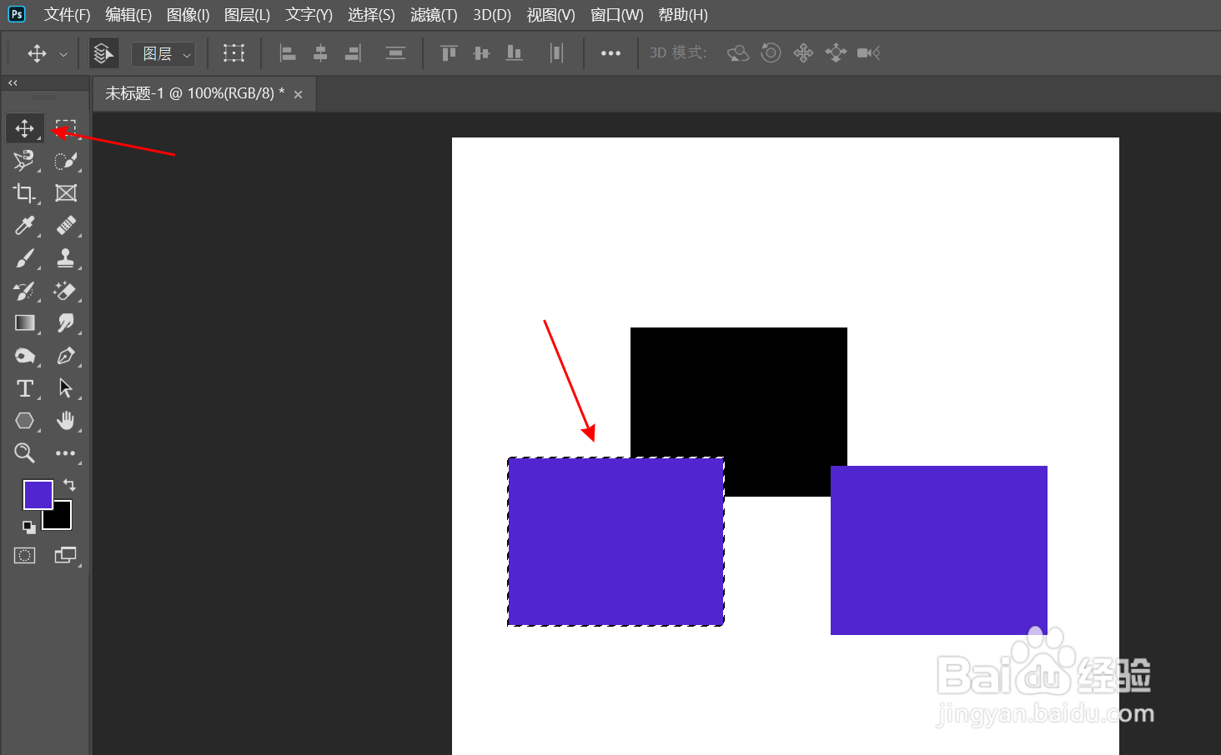Choose the Path Selection tool
Image resolution: width=1221 pixels, height=755 pixels.
66,388
